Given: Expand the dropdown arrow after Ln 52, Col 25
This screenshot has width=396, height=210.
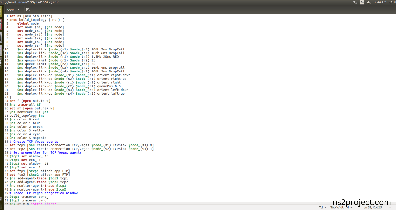Looking at the screenshot, I should coord(390,207).
